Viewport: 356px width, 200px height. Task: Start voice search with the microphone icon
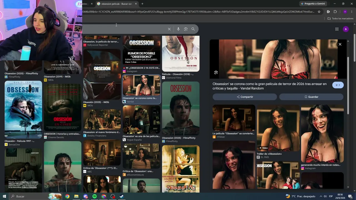(178, 29)
